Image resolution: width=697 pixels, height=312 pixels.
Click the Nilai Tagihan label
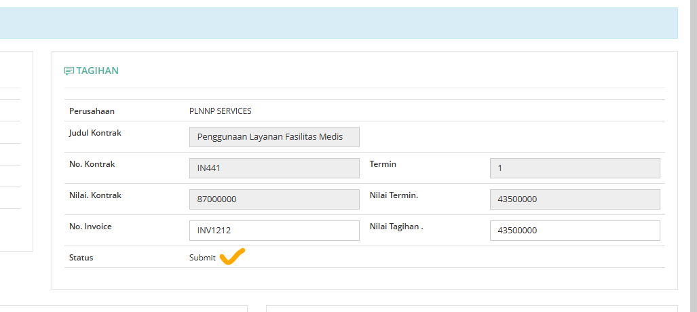(x=396, y=227)
